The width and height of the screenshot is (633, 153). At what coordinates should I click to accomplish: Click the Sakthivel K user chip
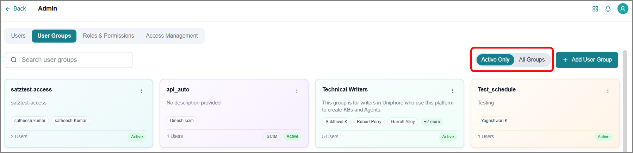coord(336,122)
